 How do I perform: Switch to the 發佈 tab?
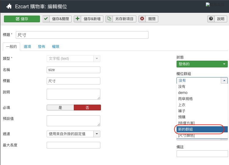click(41, 47)
